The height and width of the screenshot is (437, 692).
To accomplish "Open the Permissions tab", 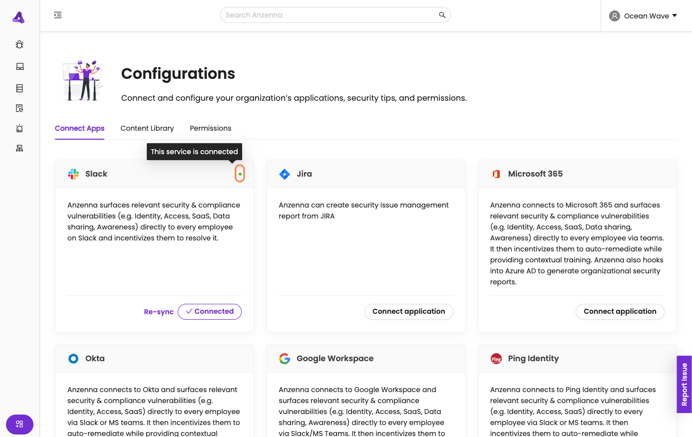I will [x=211, y=128].
